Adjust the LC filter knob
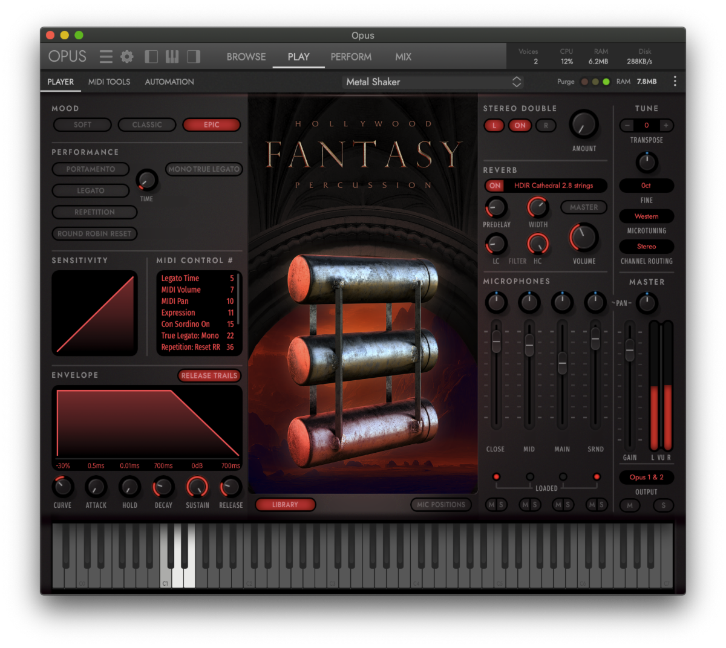The width and height of the screenshot is (726, 648). tap(496, 244)
